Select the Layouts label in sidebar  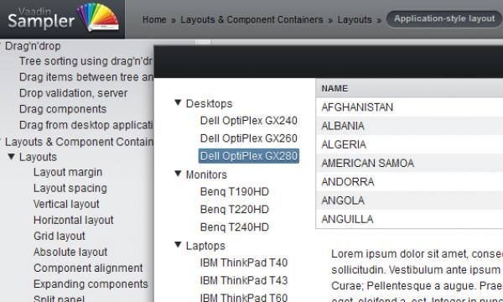[x=38, y=157]
